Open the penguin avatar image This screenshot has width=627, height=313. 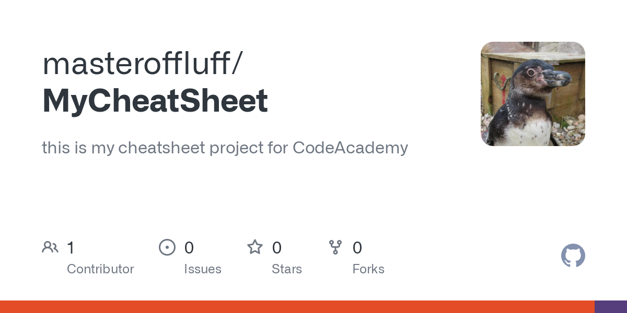point(533,94)
